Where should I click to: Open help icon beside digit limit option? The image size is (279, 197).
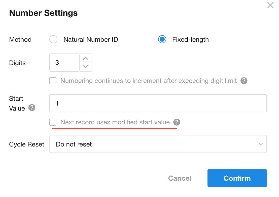click(244, 81)
